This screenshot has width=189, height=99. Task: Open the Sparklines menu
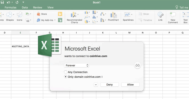pos(128,17)
